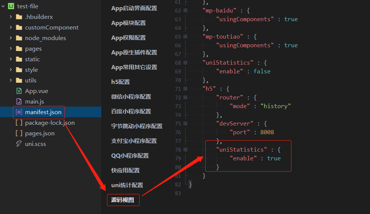Click the manifest.json gear file icon
The image size is (370, 214).
[19, 112]
